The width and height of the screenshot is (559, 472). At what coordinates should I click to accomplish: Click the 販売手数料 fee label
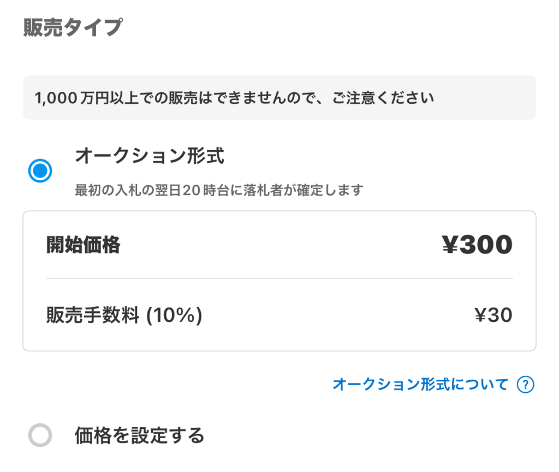pos(93,315)
